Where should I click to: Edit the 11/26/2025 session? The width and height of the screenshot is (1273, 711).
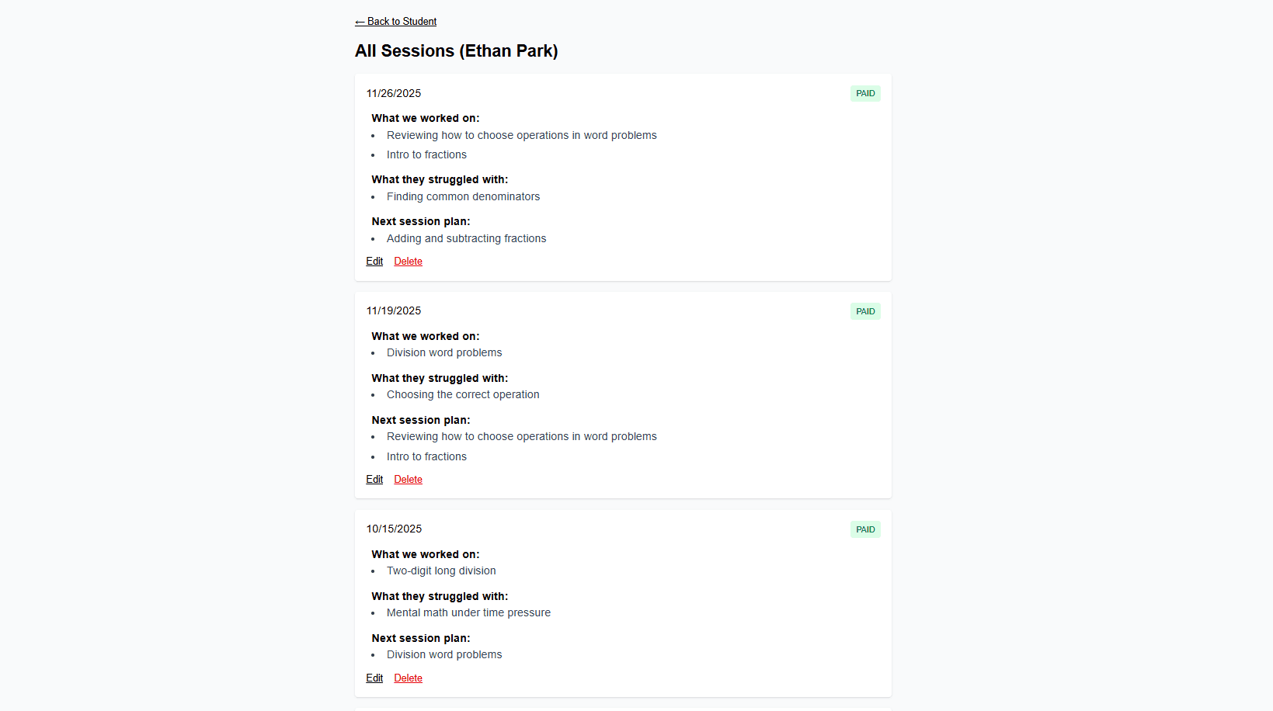[x=374, y=262]
